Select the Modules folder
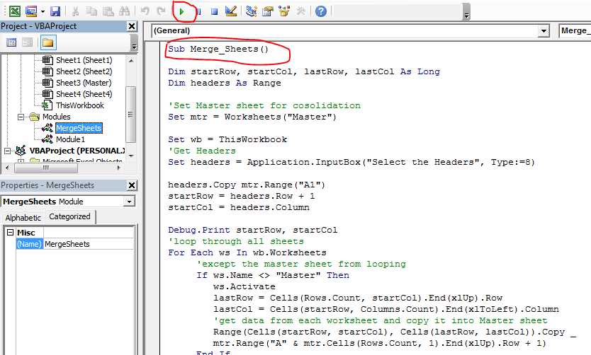 pyautogui.click(x=56, y=117)
